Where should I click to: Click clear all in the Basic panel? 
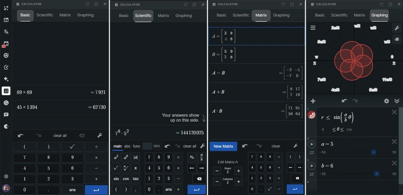[x=60, y=136]
